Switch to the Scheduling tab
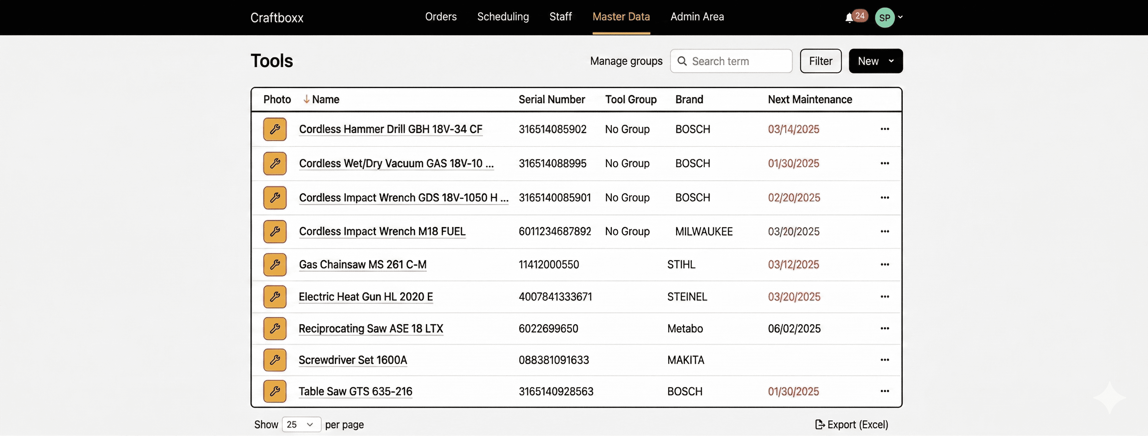The height and width of the screenshot is (436, 1148). [x=503, y=17]
